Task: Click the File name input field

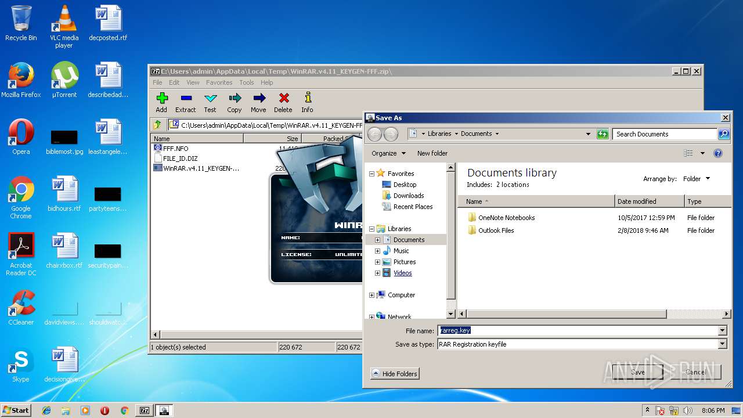Action: tap(578, 330)
